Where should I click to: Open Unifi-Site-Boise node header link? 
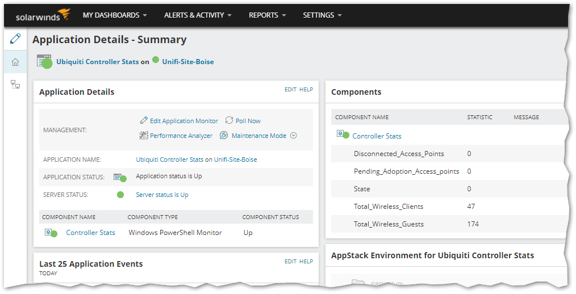click(x=188, y=62)
